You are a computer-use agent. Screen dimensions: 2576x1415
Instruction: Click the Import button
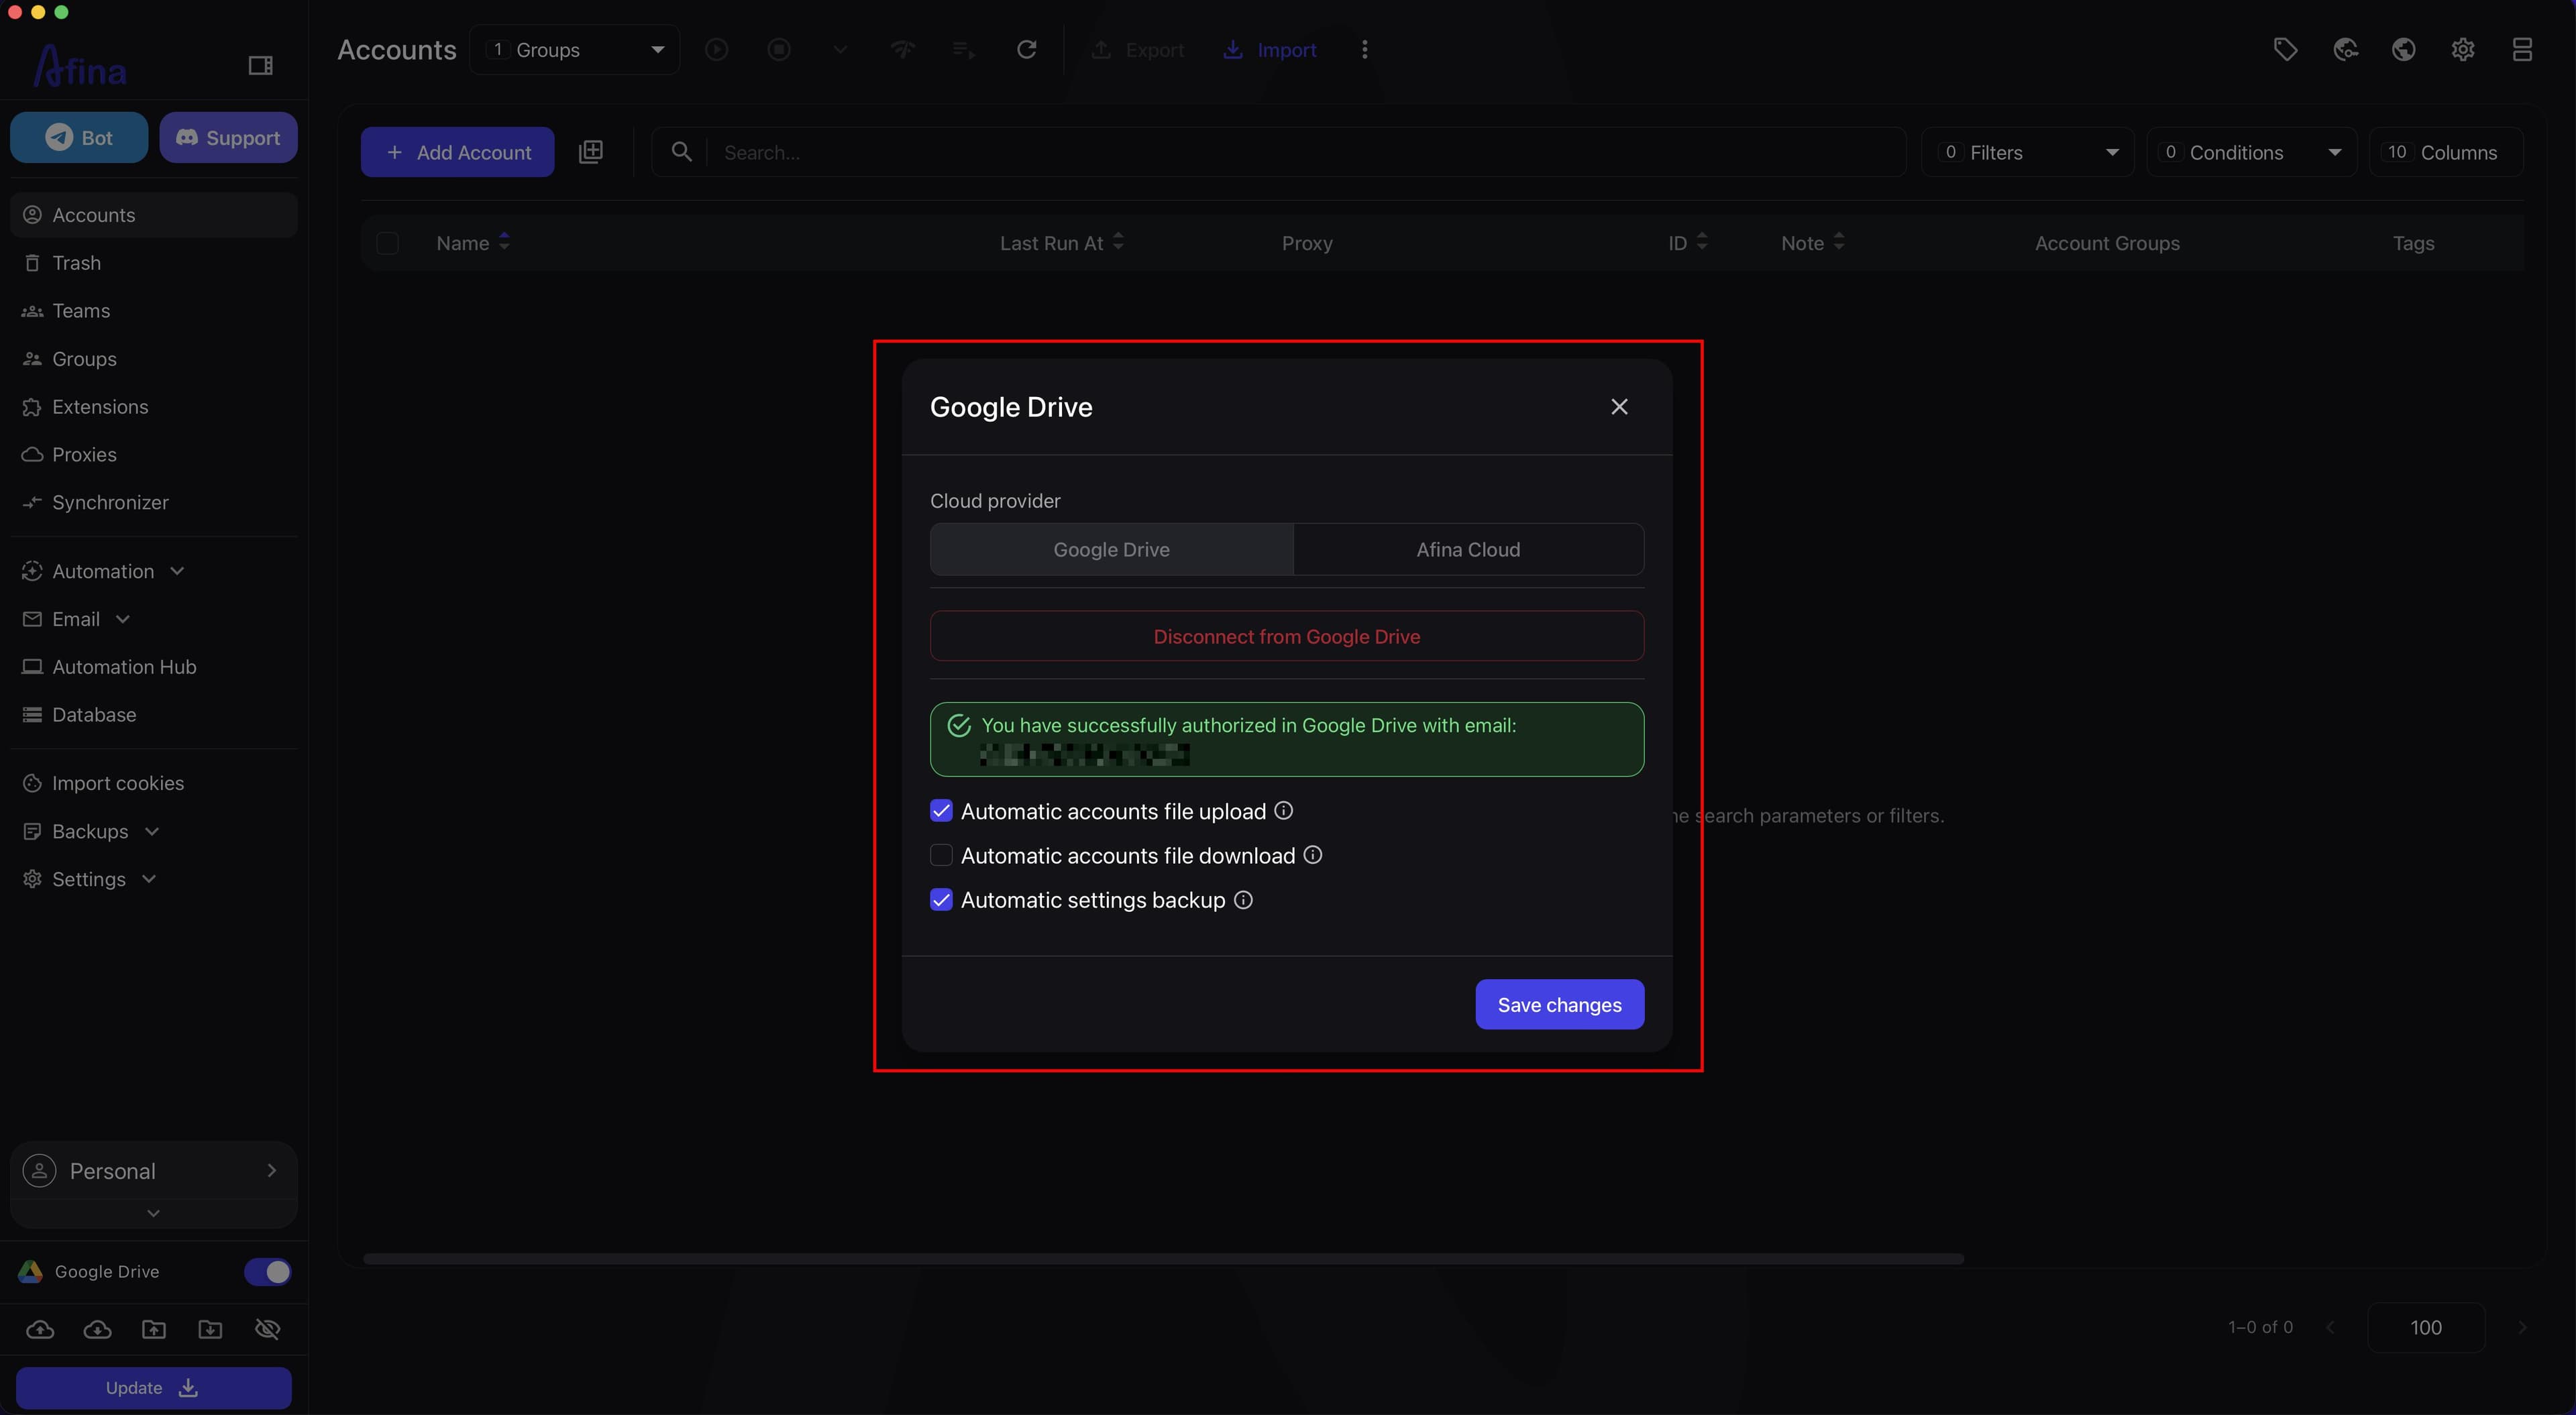(1270, 49)
